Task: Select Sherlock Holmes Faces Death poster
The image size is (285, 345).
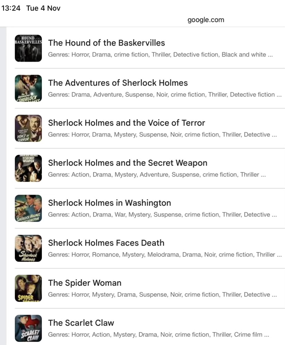Action: click(28, 248)
